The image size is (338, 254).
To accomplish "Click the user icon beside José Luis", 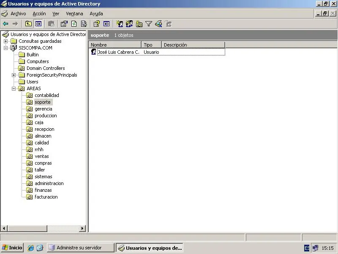I will tap(93, 52).
